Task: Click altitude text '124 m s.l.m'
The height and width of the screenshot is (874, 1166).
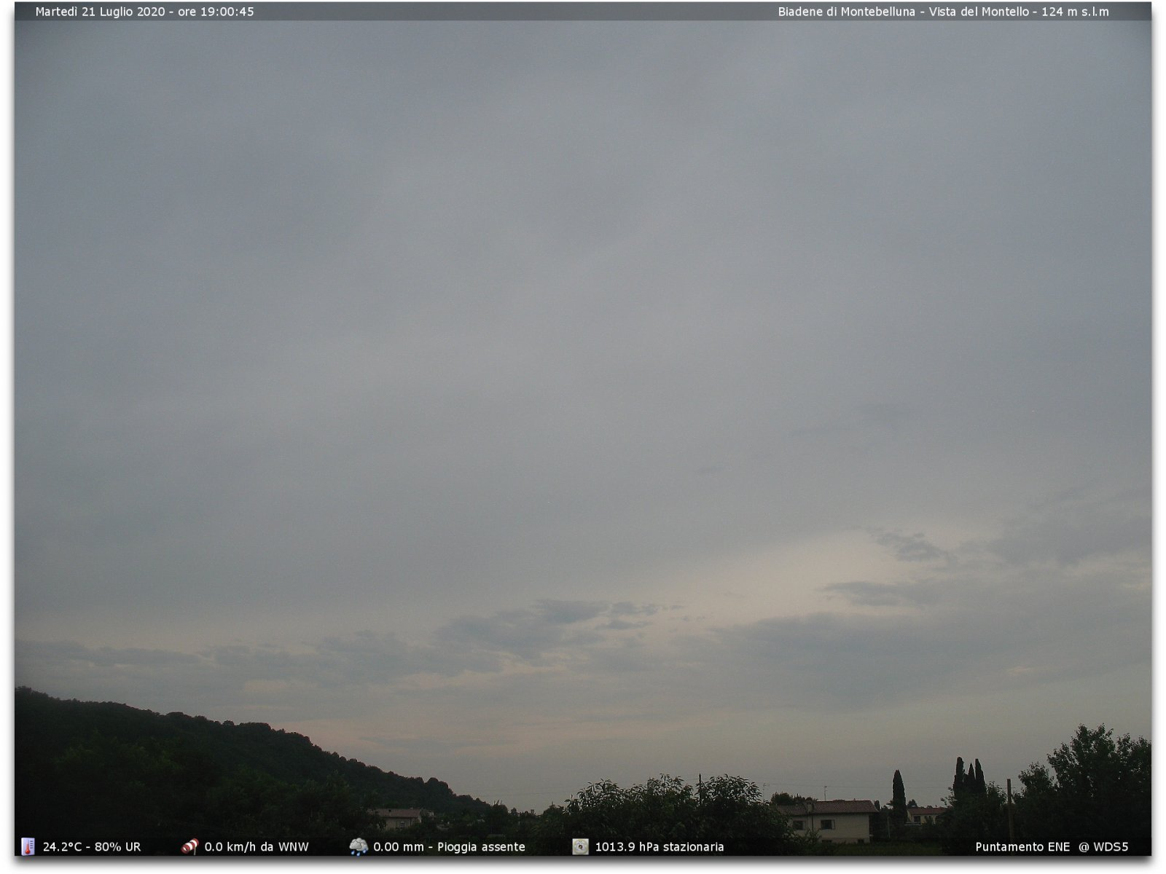Action: click(1075, 12)
